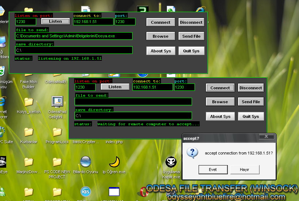This screenshot has height=201, width=299.
Task: Click Send File in the lower transfer window
Action: tap(251, 102)
